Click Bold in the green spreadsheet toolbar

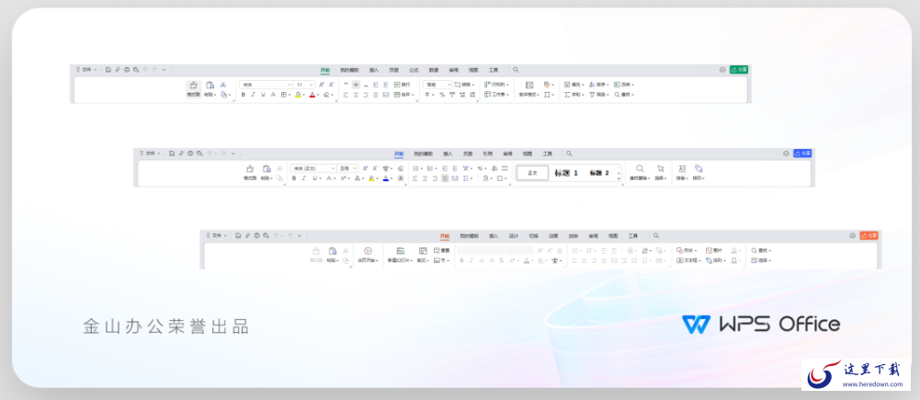pos(243,95)
